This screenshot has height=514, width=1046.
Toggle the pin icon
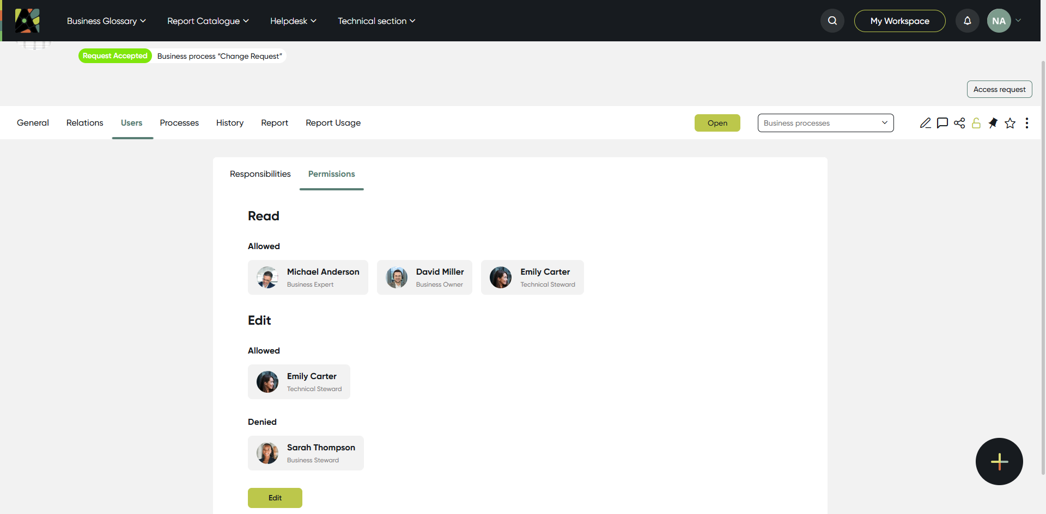(993, 123)
